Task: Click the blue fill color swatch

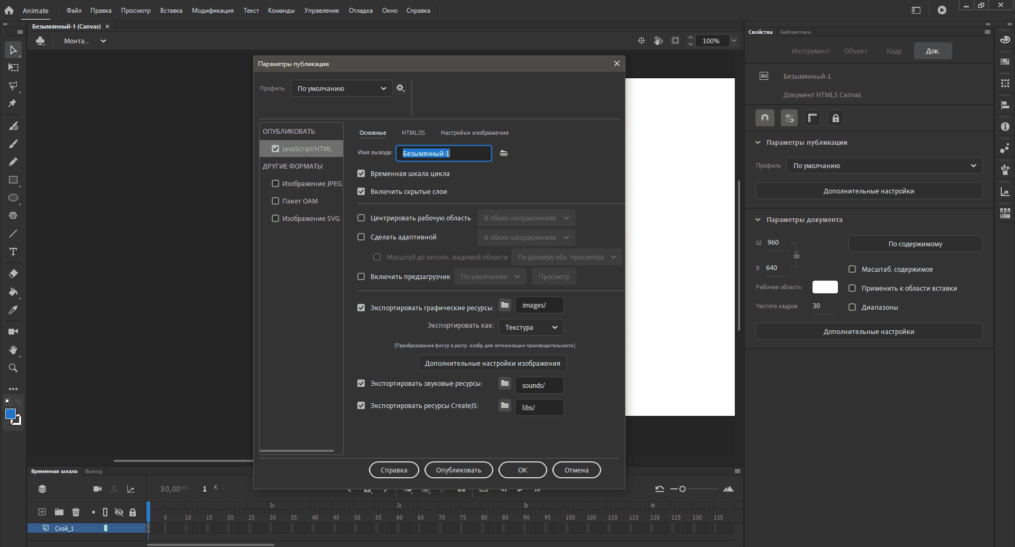Action: 11,414
